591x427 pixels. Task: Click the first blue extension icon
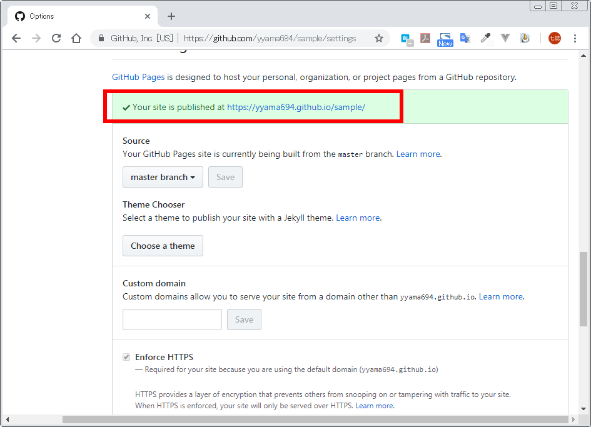tap(407, 39)
